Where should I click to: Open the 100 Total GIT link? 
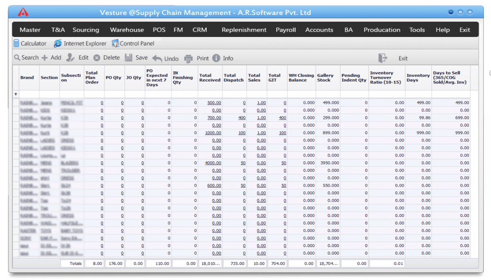[282, 133]
